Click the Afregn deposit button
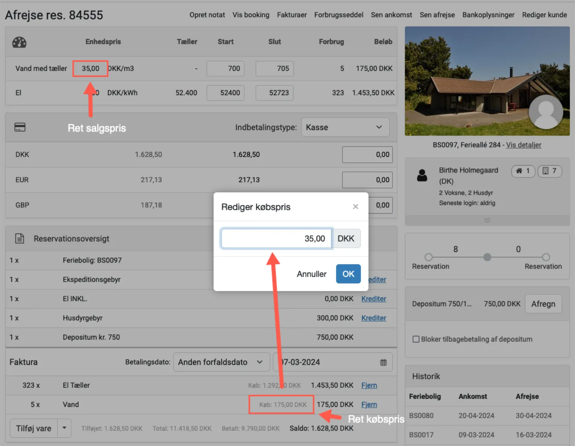575x446 pixels. click(543, 304)
